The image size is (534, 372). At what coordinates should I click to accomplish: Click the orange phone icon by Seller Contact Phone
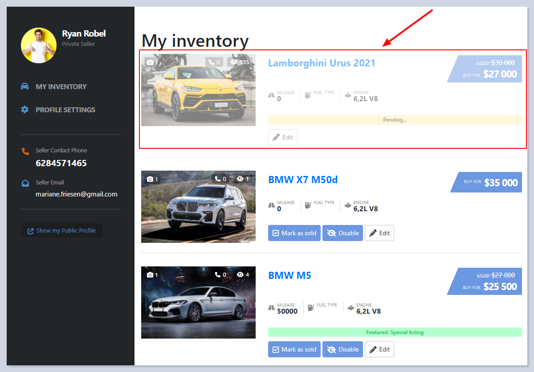click(x=25, y=151)
